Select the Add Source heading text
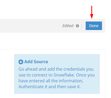111x98 pixels. [x=36, y=62]
